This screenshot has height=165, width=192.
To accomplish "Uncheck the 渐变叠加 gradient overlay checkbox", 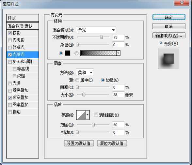I will pyautogui.click(x=10, y=98).
